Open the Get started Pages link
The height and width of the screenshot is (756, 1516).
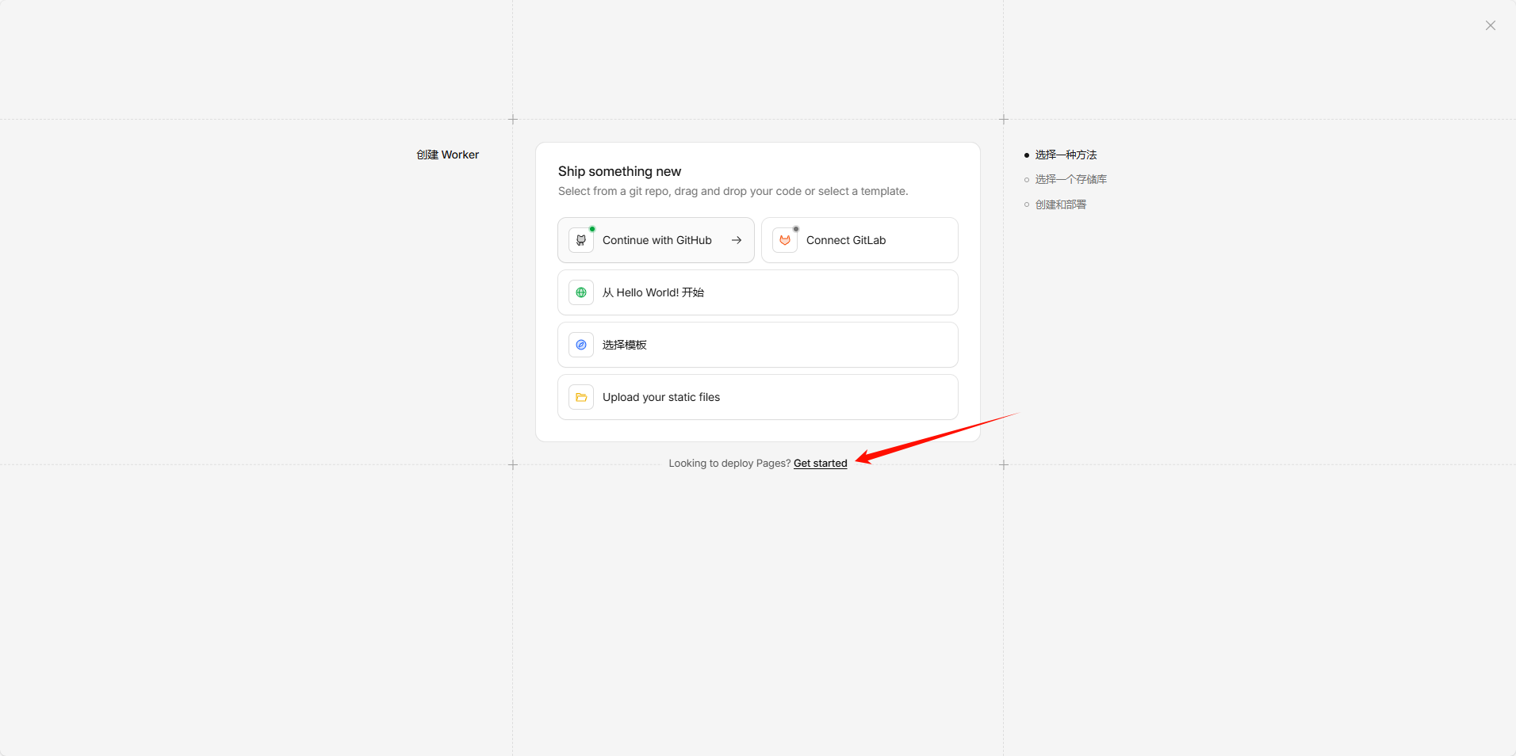(x=821, y=464)
